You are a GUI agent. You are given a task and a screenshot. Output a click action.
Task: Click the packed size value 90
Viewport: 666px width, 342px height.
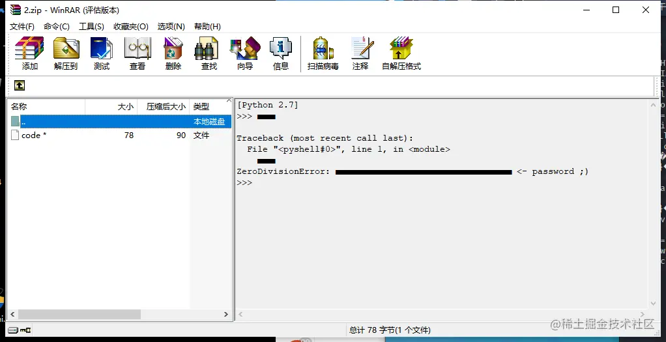tap(181, 135)
